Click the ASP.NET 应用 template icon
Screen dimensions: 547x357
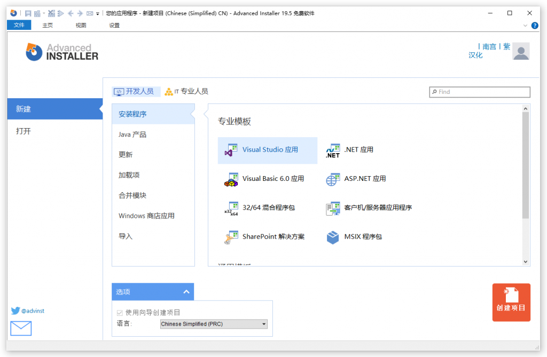pyautogui.click(x=333, y=179)
